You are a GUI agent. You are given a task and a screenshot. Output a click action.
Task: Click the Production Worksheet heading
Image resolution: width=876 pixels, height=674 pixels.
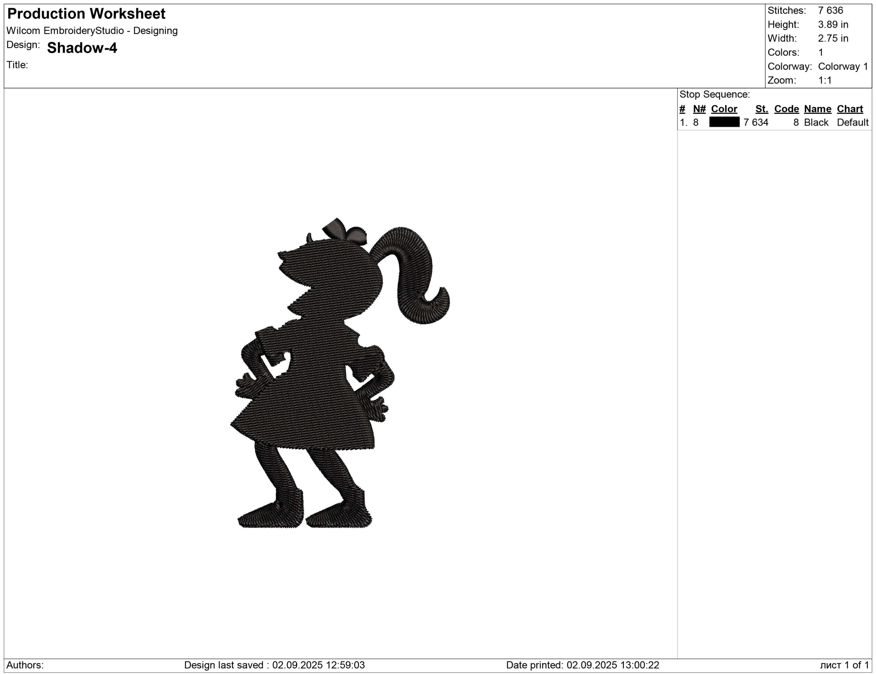(x=86, y=14)
